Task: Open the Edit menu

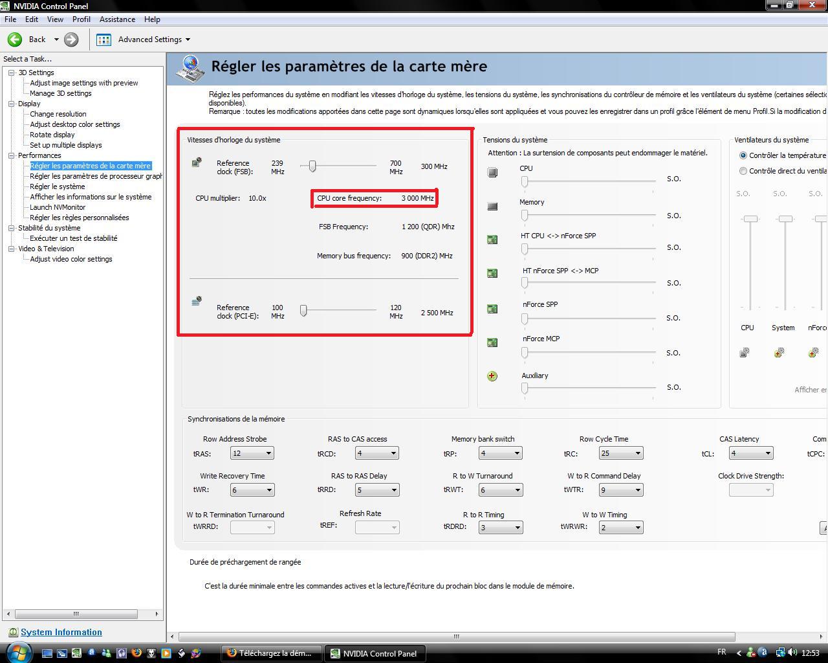Action: tap(31, 19)
